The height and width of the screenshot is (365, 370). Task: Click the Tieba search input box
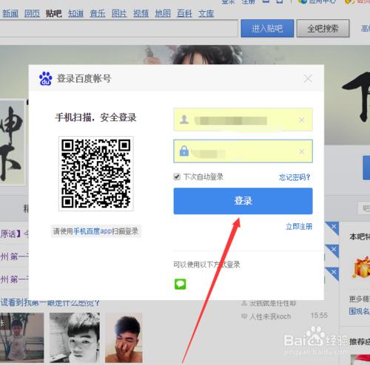coord(119,29)
